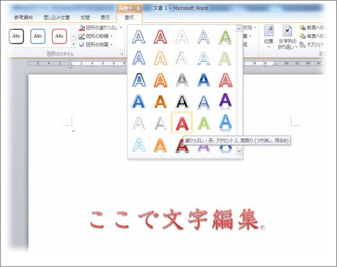The image size is (337, 267).
Task: Click the 背面へ移動 send backward button
Action: pos(313,36)
